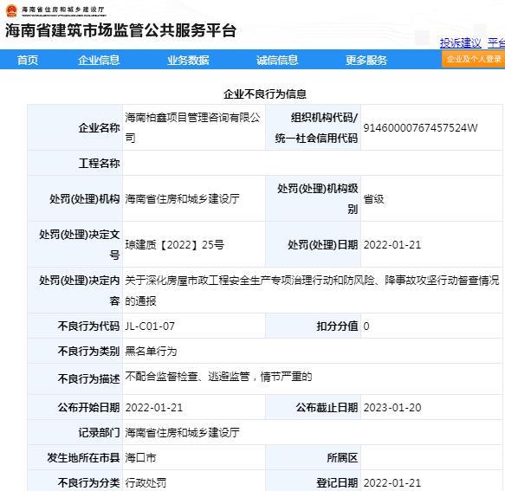The height and width of the screenshot is (491, 505).
Task: Click the document number 琼建质【2022】25号
Action: coord(175,245)
